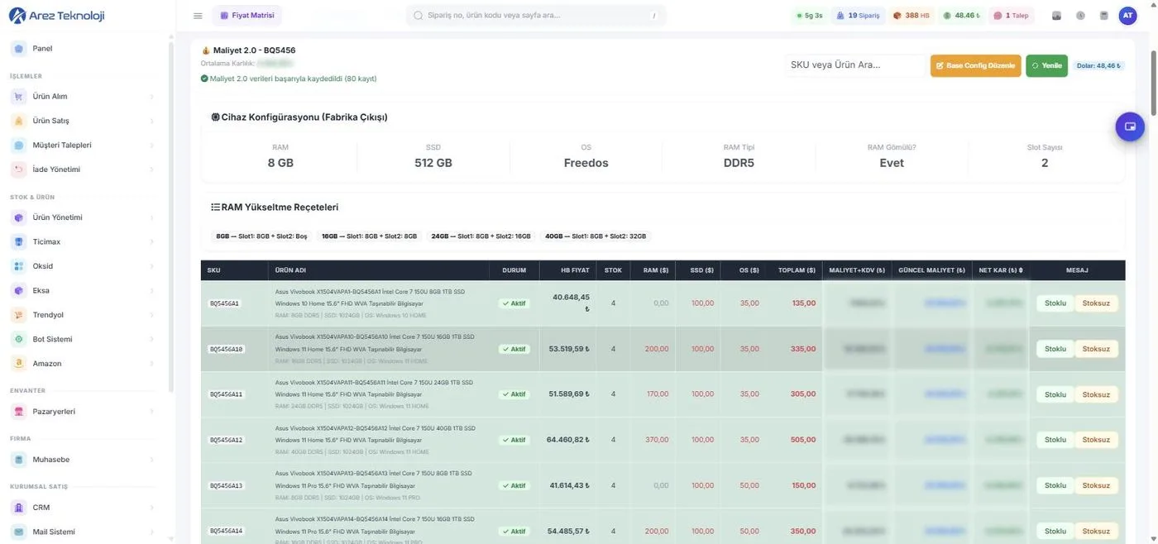Screen dimensions: 1158x544
Task: Click the Ürün Satış sidebar icon
Action: (x=18, y=121)
